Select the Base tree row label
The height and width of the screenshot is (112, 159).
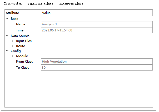14,18
